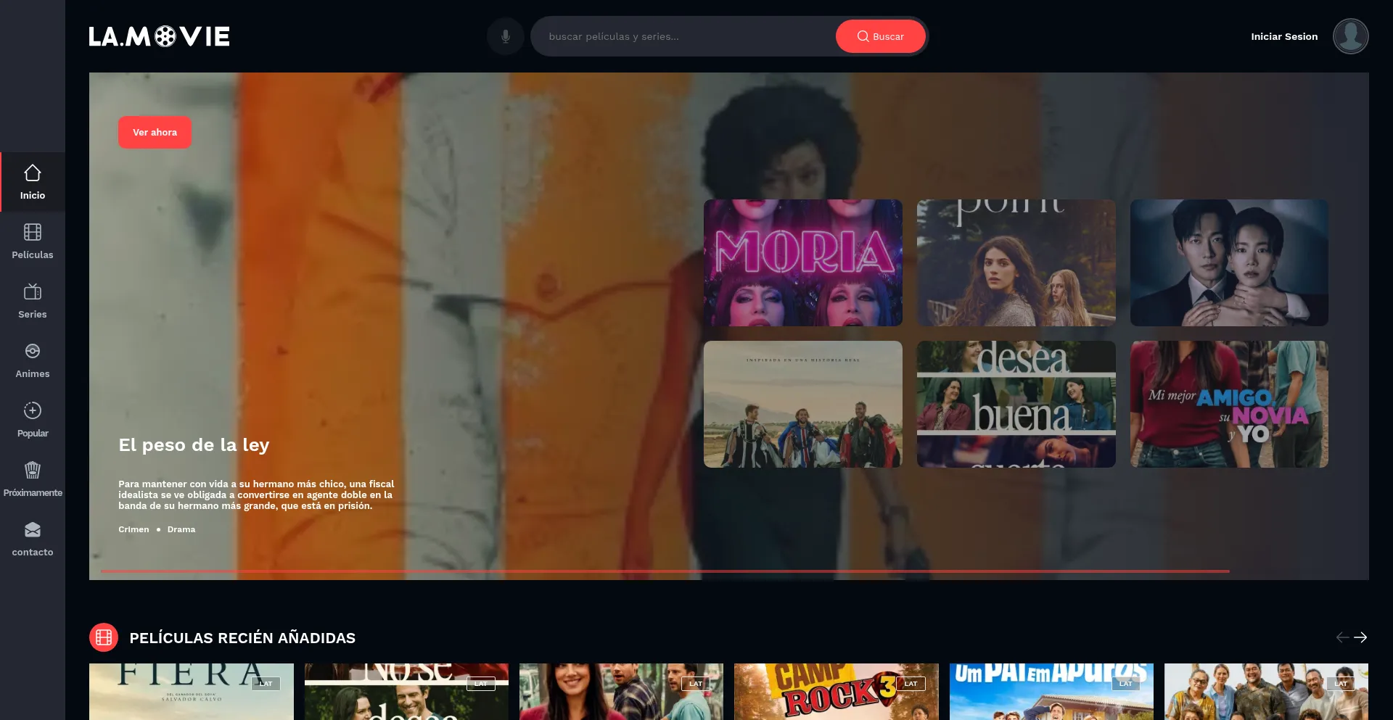Open Series section label in sidebar
The image size is (1393, 720).
33,315
